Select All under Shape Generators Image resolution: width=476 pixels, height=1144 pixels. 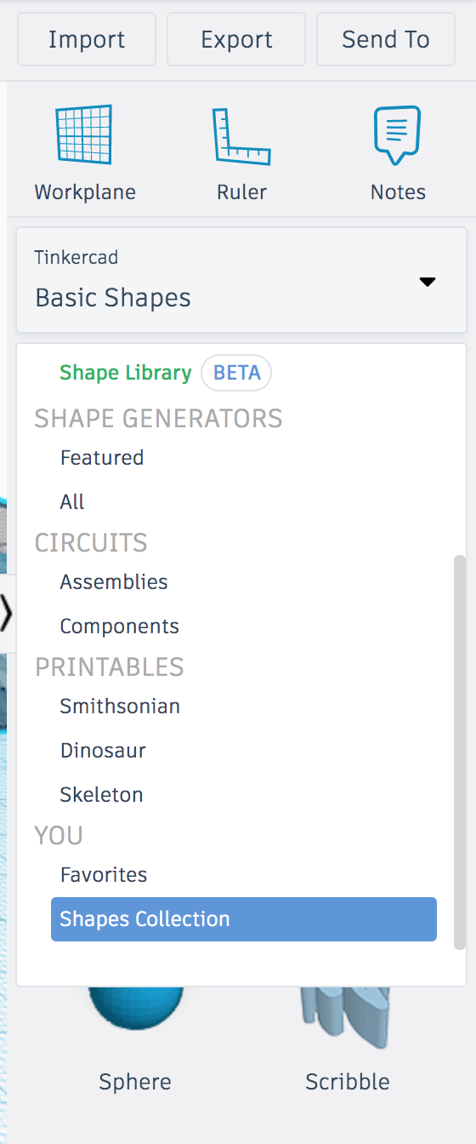point(72,502)
